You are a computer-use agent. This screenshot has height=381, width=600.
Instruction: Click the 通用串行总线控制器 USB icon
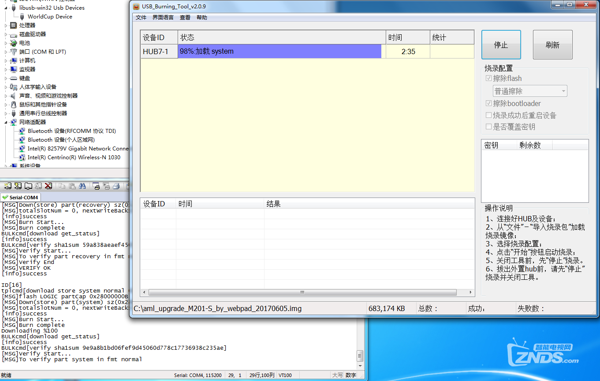pos(14,113)
